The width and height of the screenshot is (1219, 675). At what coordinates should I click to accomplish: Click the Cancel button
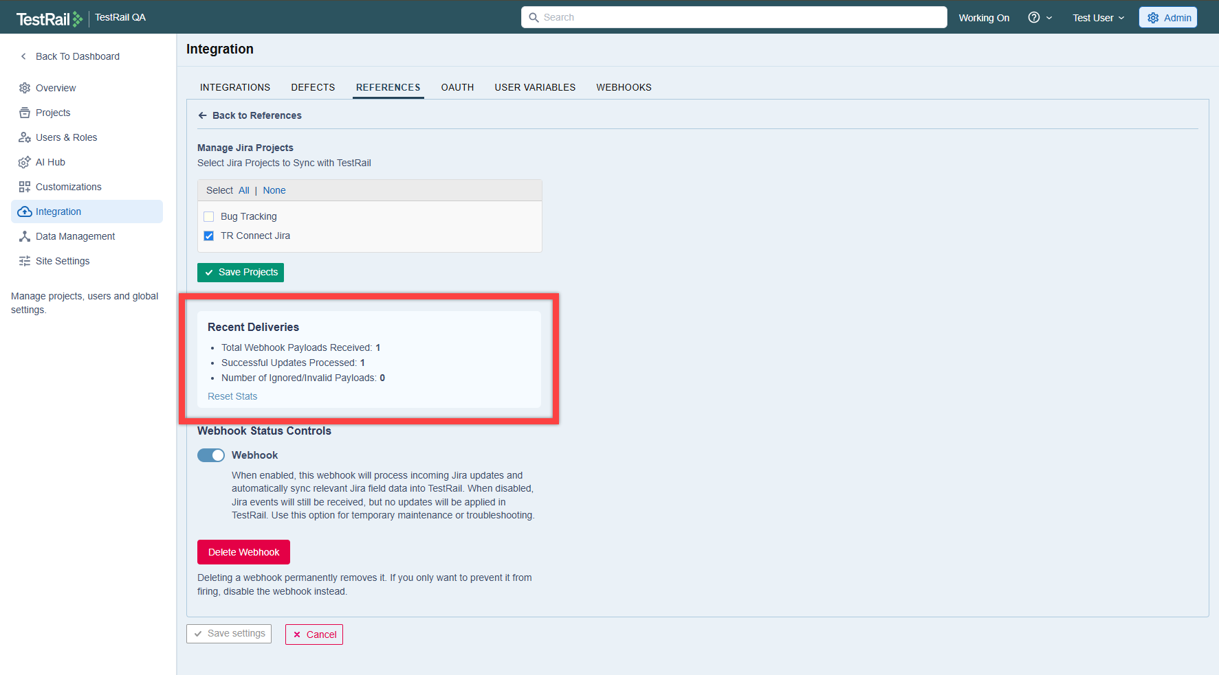click(x=314, y=634)
